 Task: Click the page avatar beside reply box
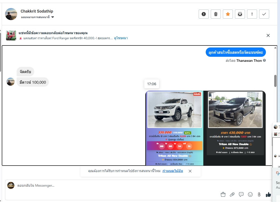pyautogui.click(x=11, y=185)
